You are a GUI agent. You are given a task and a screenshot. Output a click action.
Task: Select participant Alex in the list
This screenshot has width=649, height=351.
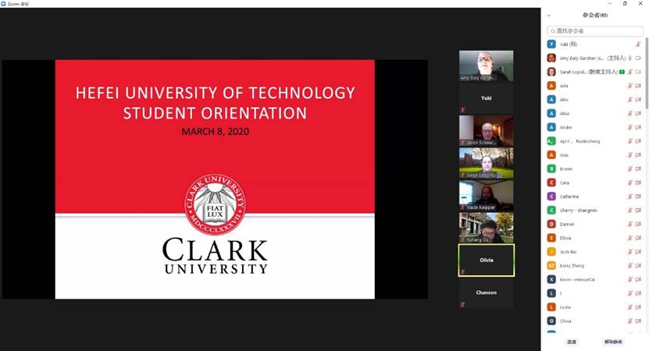pos(578,100)
